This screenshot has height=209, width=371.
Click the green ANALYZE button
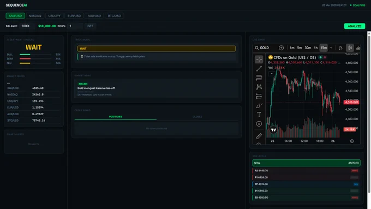point(355,26)
